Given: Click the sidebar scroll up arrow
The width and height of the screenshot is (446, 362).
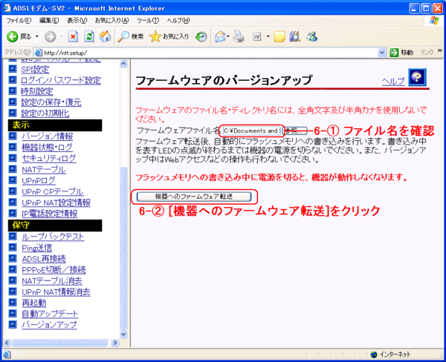Looking at the screenshot, I should [x=123, y=64].
